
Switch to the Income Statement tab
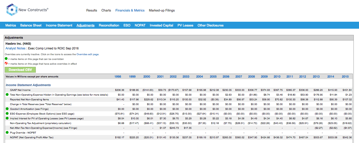tap(59, 25)
